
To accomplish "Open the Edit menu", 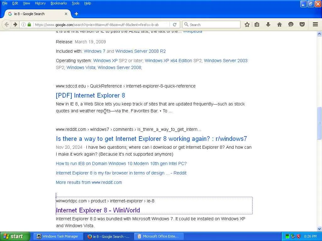I will click(x=15, y=3).
